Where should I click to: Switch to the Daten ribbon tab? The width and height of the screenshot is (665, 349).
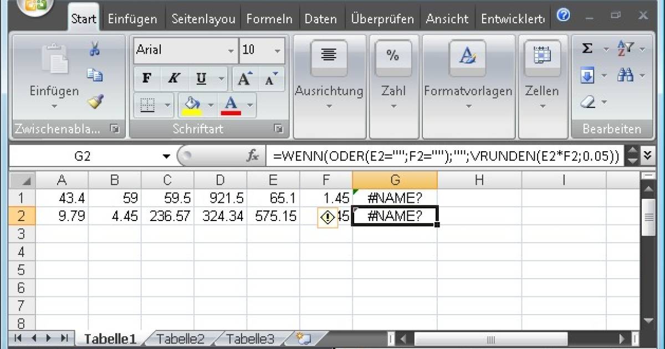click(x=320, y=19)
